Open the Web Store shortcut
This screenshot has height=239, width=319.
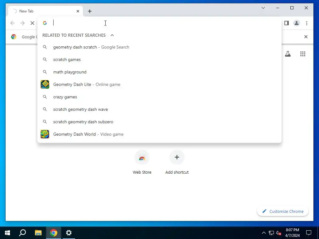pyautogui.click(x=142, y=162)
